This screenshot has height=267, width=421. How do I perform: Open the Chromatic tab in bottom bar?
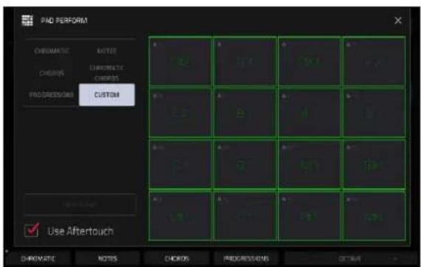[38, 259]
